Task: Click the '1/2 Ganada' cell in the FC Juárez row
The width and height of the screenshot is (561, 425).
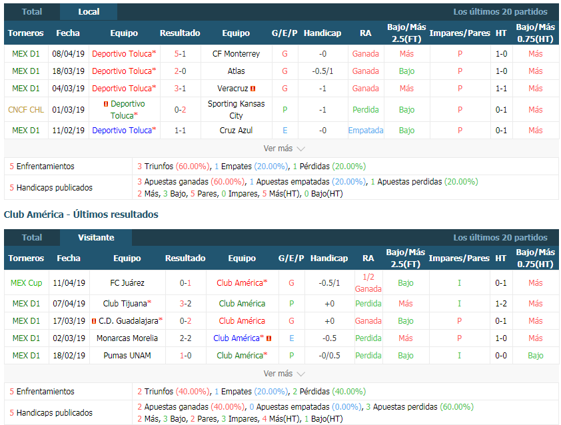Action: pyautogui.click(x=368, y=283)
